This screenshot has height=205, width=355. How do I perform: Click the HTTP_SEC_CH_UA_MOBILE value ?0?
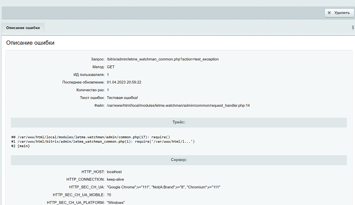coord(109,195)
